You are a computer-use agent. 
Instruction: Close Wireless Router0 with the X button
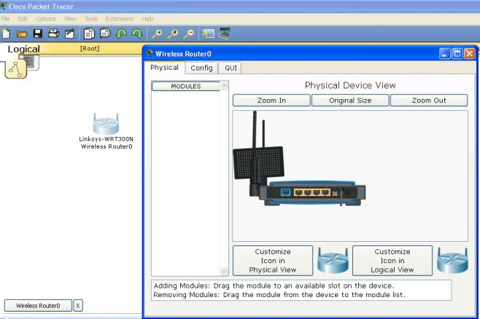pyautogui.click(x=78, y=306)
